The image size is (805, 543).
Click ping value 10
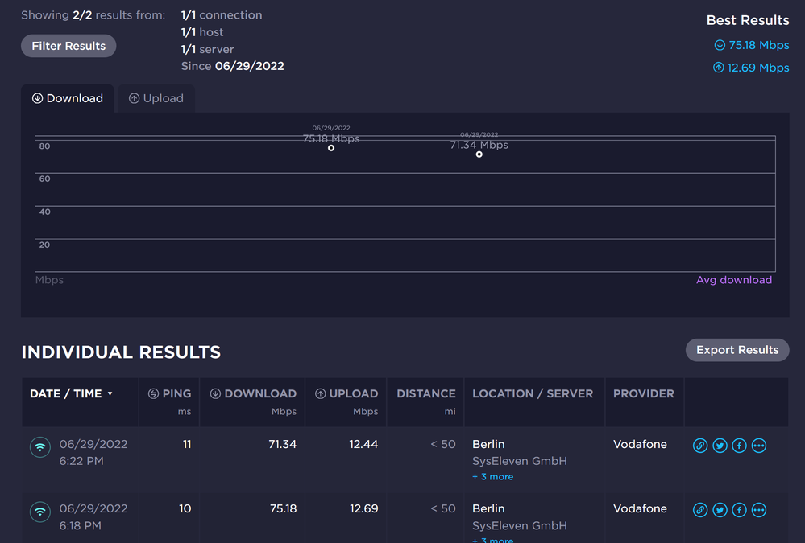(185, 508)
